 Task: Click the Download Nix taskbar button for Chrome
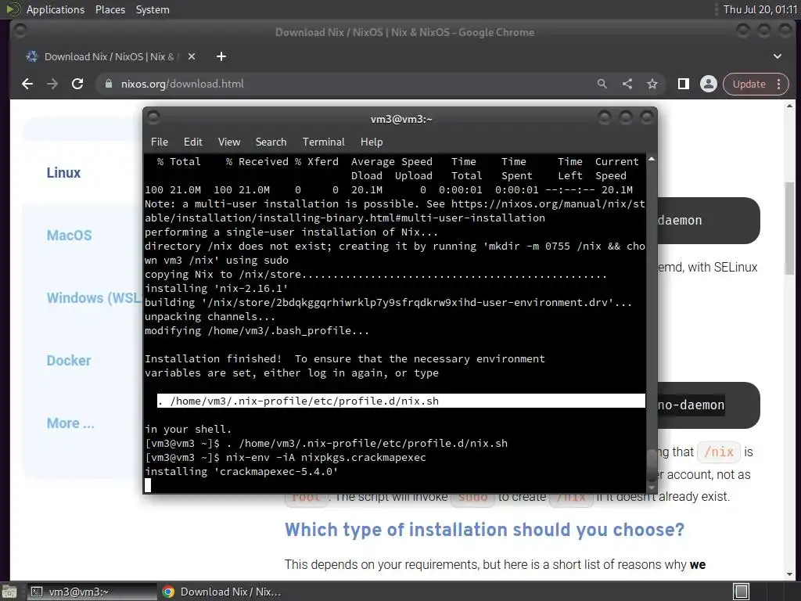tap(221, 592)
